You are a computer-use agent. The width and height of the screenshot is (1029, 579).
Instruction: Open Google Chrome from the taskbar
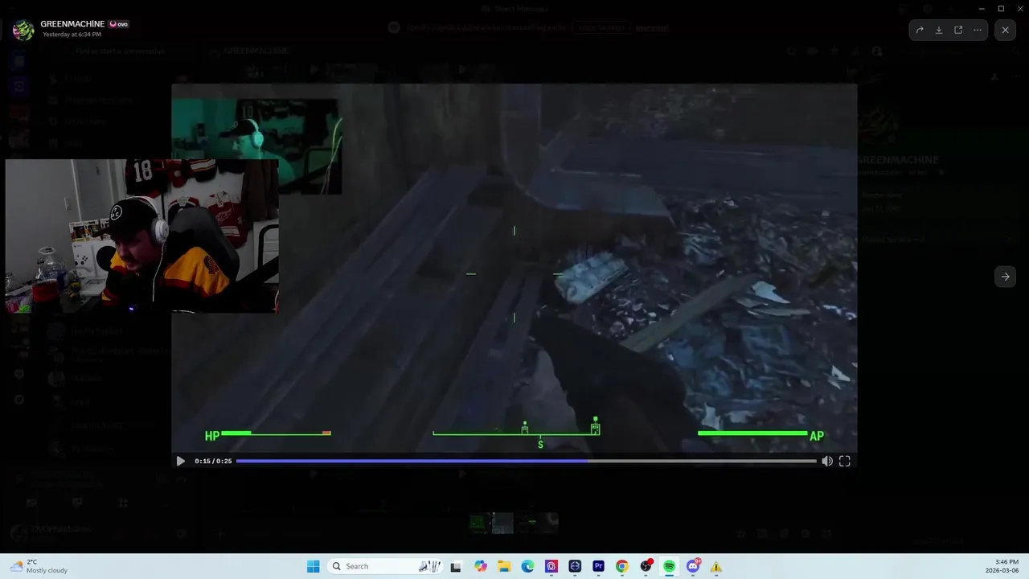coord(622,566)
